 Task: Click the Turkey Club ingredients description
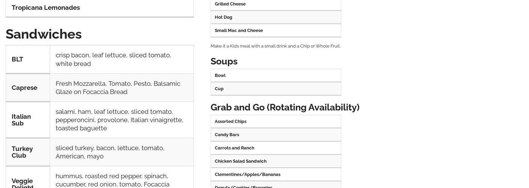[x=110, y=152]
